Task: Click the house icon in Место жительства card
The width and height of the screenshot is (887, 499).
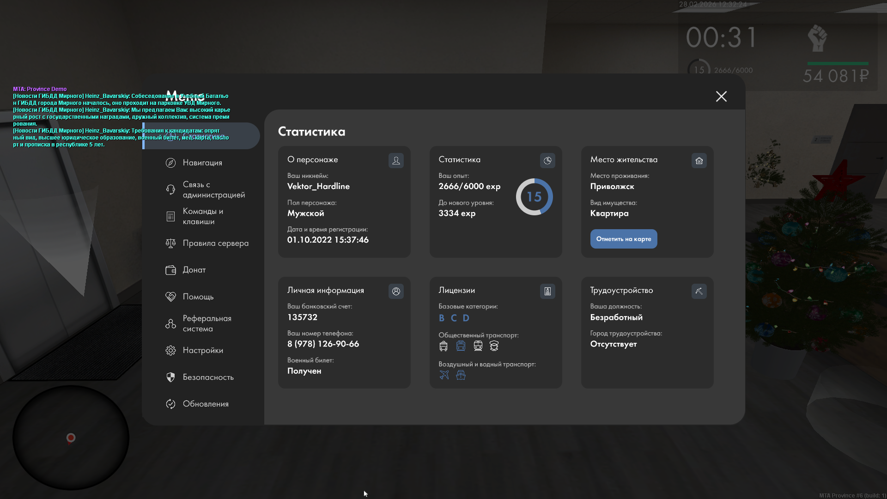Action: (x=699, y=161)
